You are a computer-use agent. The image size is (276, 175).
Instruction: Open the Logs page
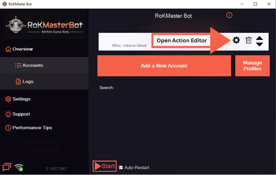tap(44, 81)
